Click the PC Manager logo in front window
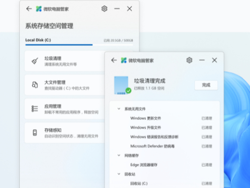 click(x=124, y=60)
